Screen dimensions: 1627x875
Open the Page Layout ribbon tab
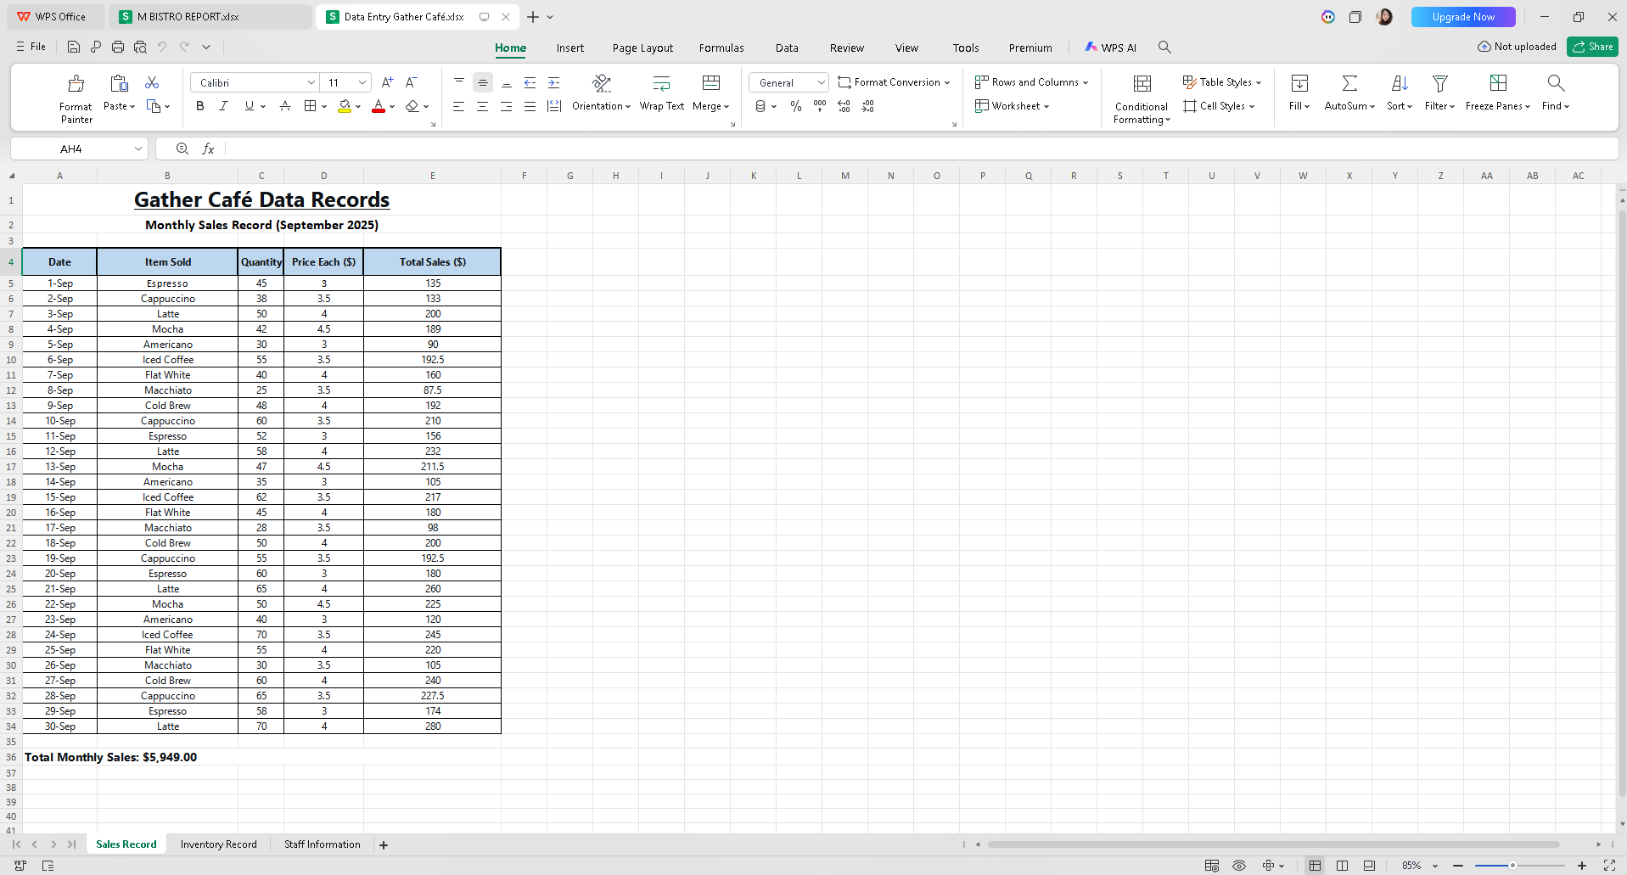tap(642, 48)
